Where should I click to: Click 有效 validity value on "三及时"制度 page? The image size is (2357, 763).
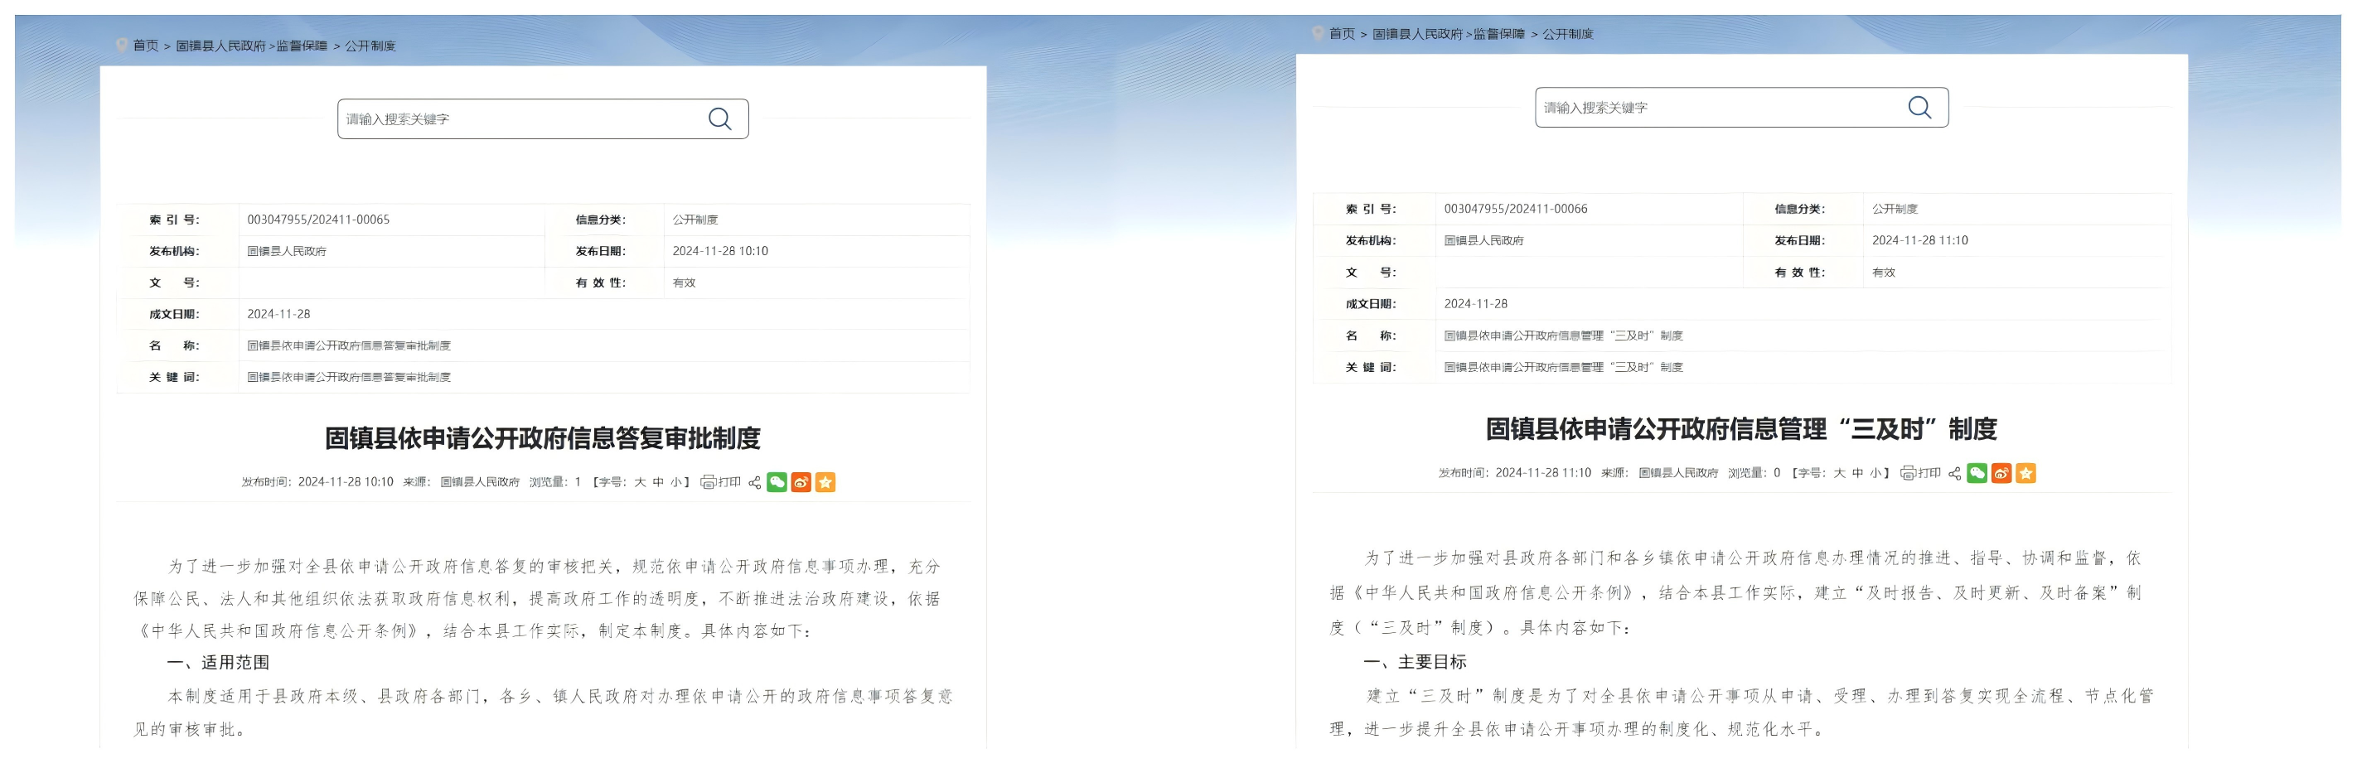pyautogui.click(x=1884, y=273)
